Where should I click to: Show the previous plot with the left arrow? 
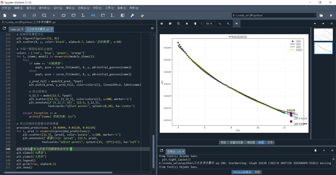point(315,24)
